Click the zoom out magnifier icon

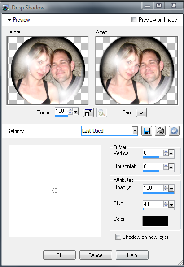tap(102, 112)
